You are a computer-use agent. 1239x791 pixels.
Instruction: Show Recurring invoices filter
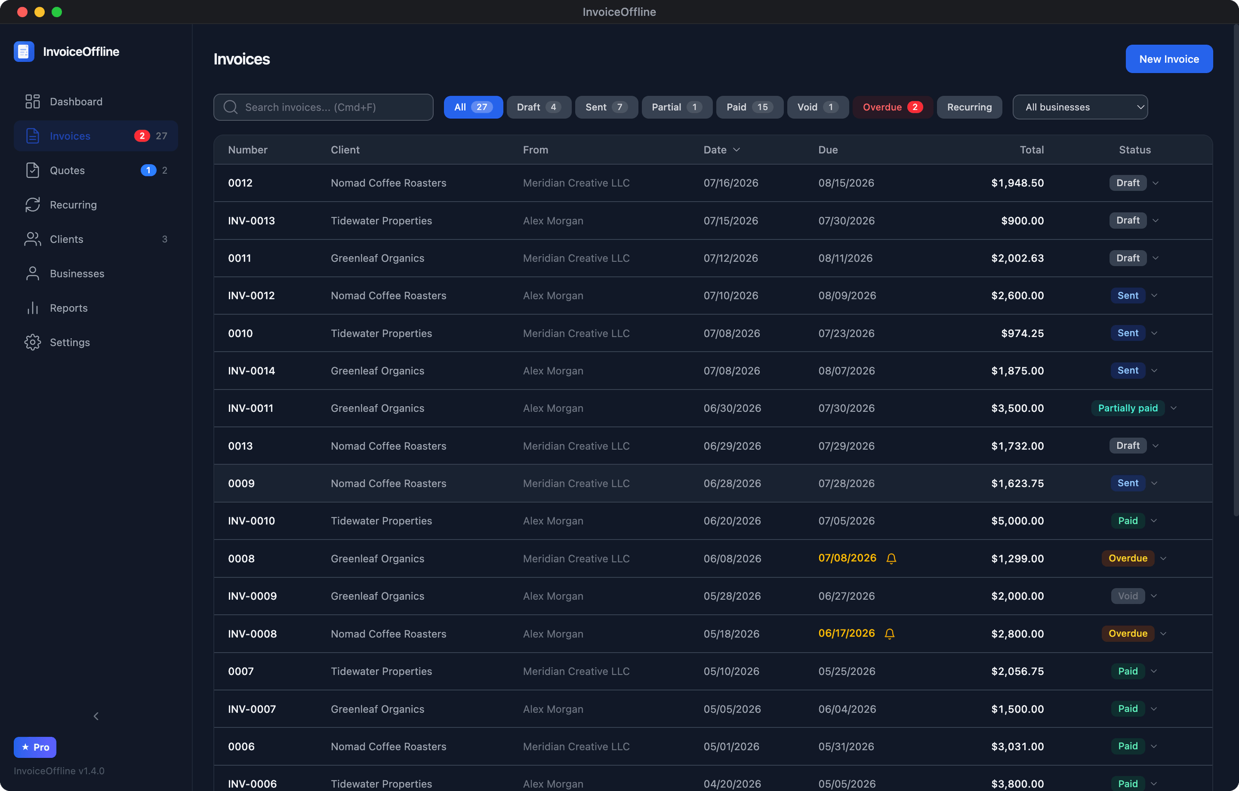tap(969, 107)
